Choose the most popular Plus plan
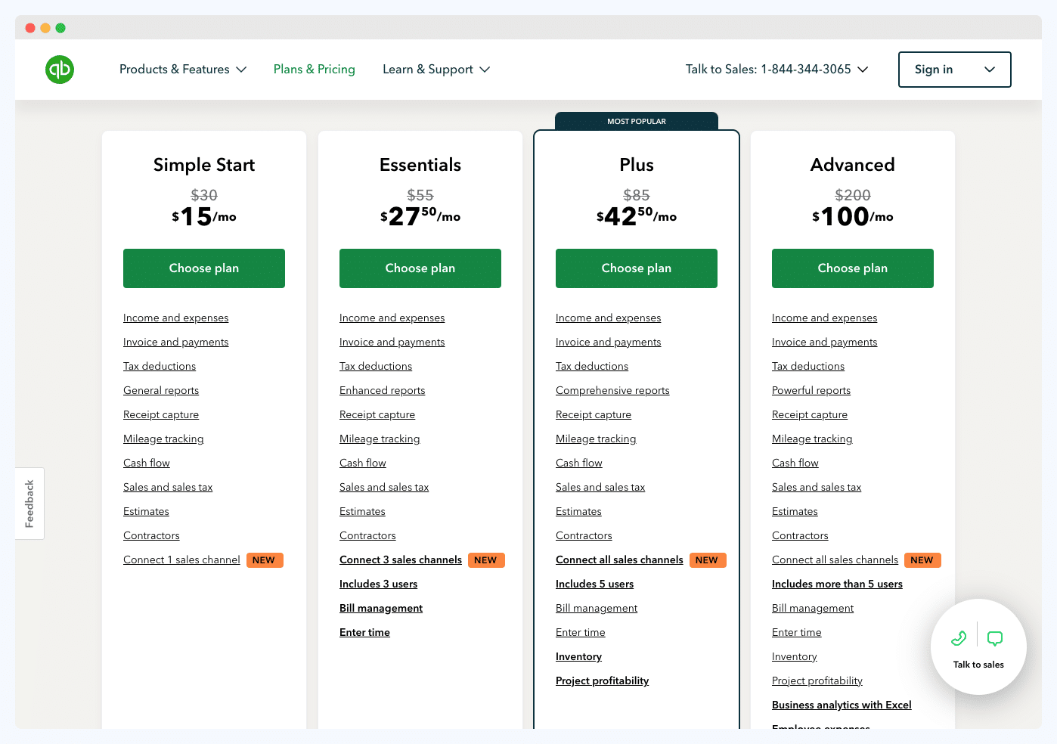 click(x=636, y=268)
